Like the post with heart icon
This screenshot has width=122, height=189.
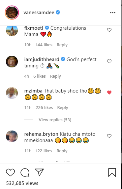(10, 172)
